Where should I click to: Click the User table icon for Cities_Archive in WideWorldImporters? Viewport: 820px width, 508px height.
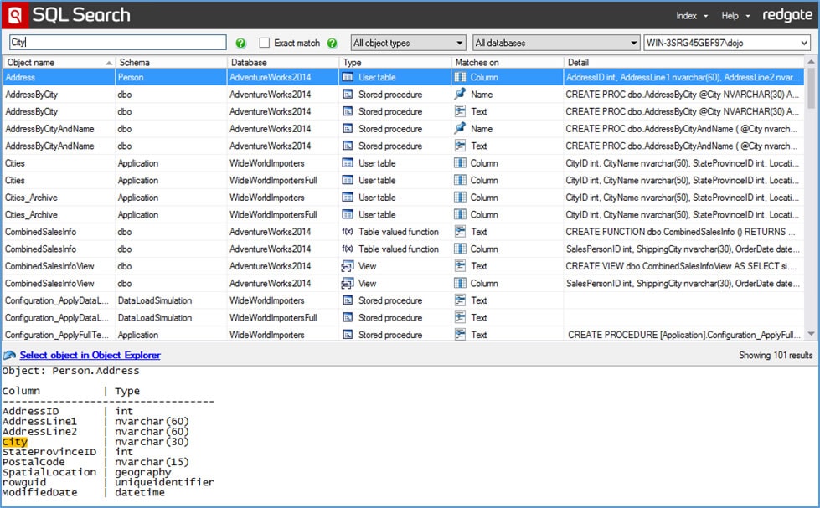pyautogui.click(x=348, y=198)
